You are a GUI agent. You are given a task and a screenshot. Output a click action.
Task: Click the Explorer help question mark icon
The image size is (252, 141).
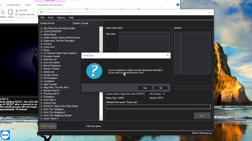tap(178, 5)
